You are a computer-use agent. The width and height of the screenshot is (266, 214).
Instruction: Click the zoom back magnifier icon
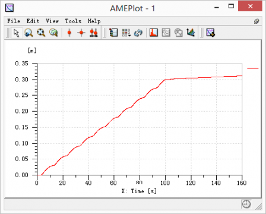[x=29, y=33]
